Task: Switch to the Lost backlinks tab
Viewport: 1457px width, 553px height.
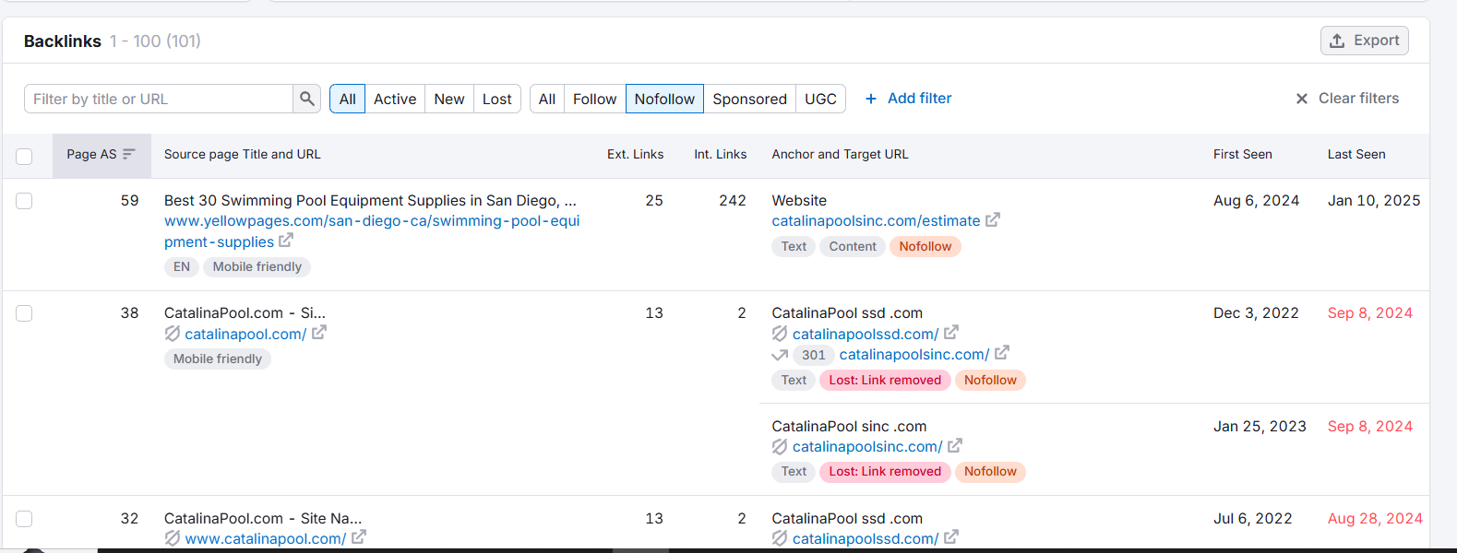Action: pyautogui.click(x=496, y=99)
